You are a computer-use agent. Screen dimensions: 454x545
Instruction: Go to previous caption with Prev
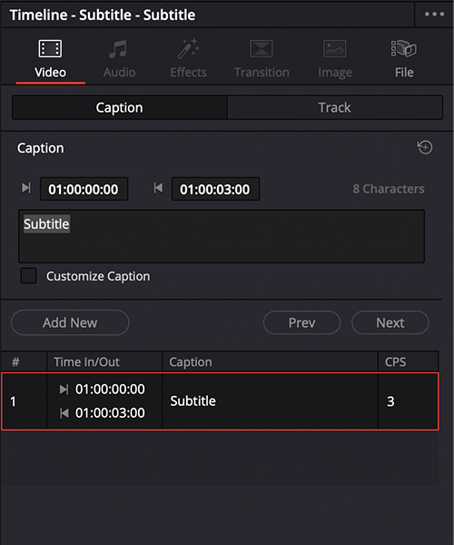coord(301,322)
